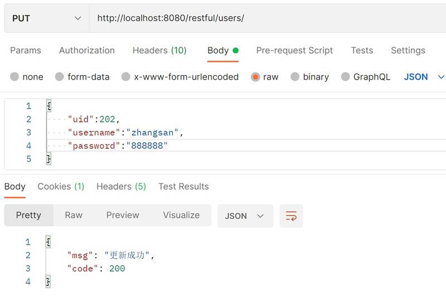Switch to Raw response view
This screenshot has width=446, height=296.
74,215
